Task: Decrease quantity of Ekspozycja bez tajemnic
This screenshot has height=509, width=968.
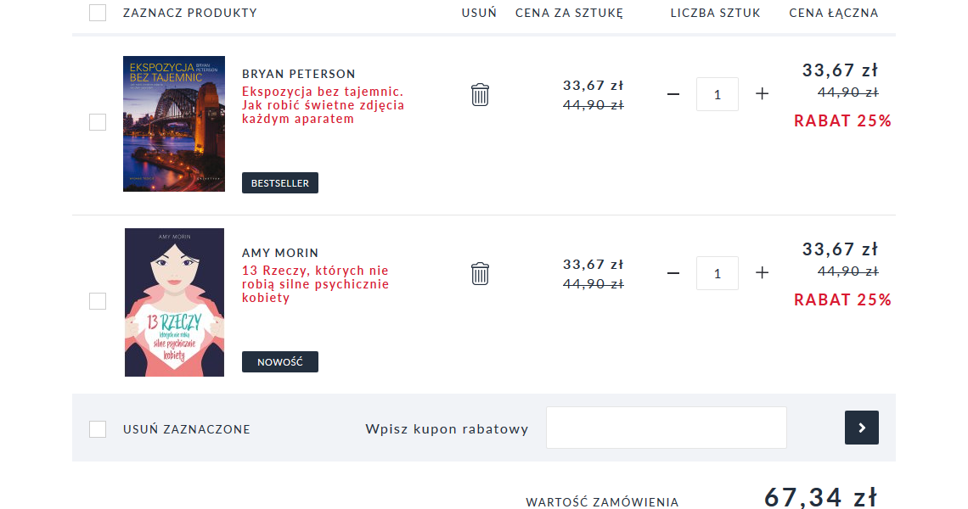Action: point(673,94)
